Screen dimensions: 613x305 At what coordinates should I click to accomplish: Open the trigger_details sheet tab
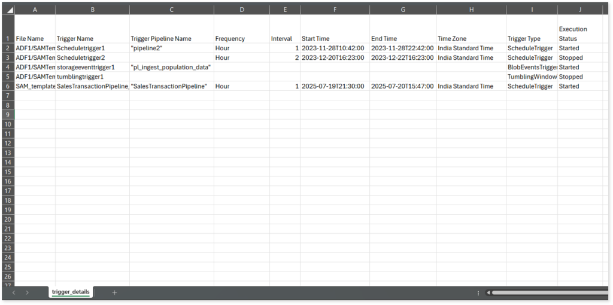[x=71, y=292]
